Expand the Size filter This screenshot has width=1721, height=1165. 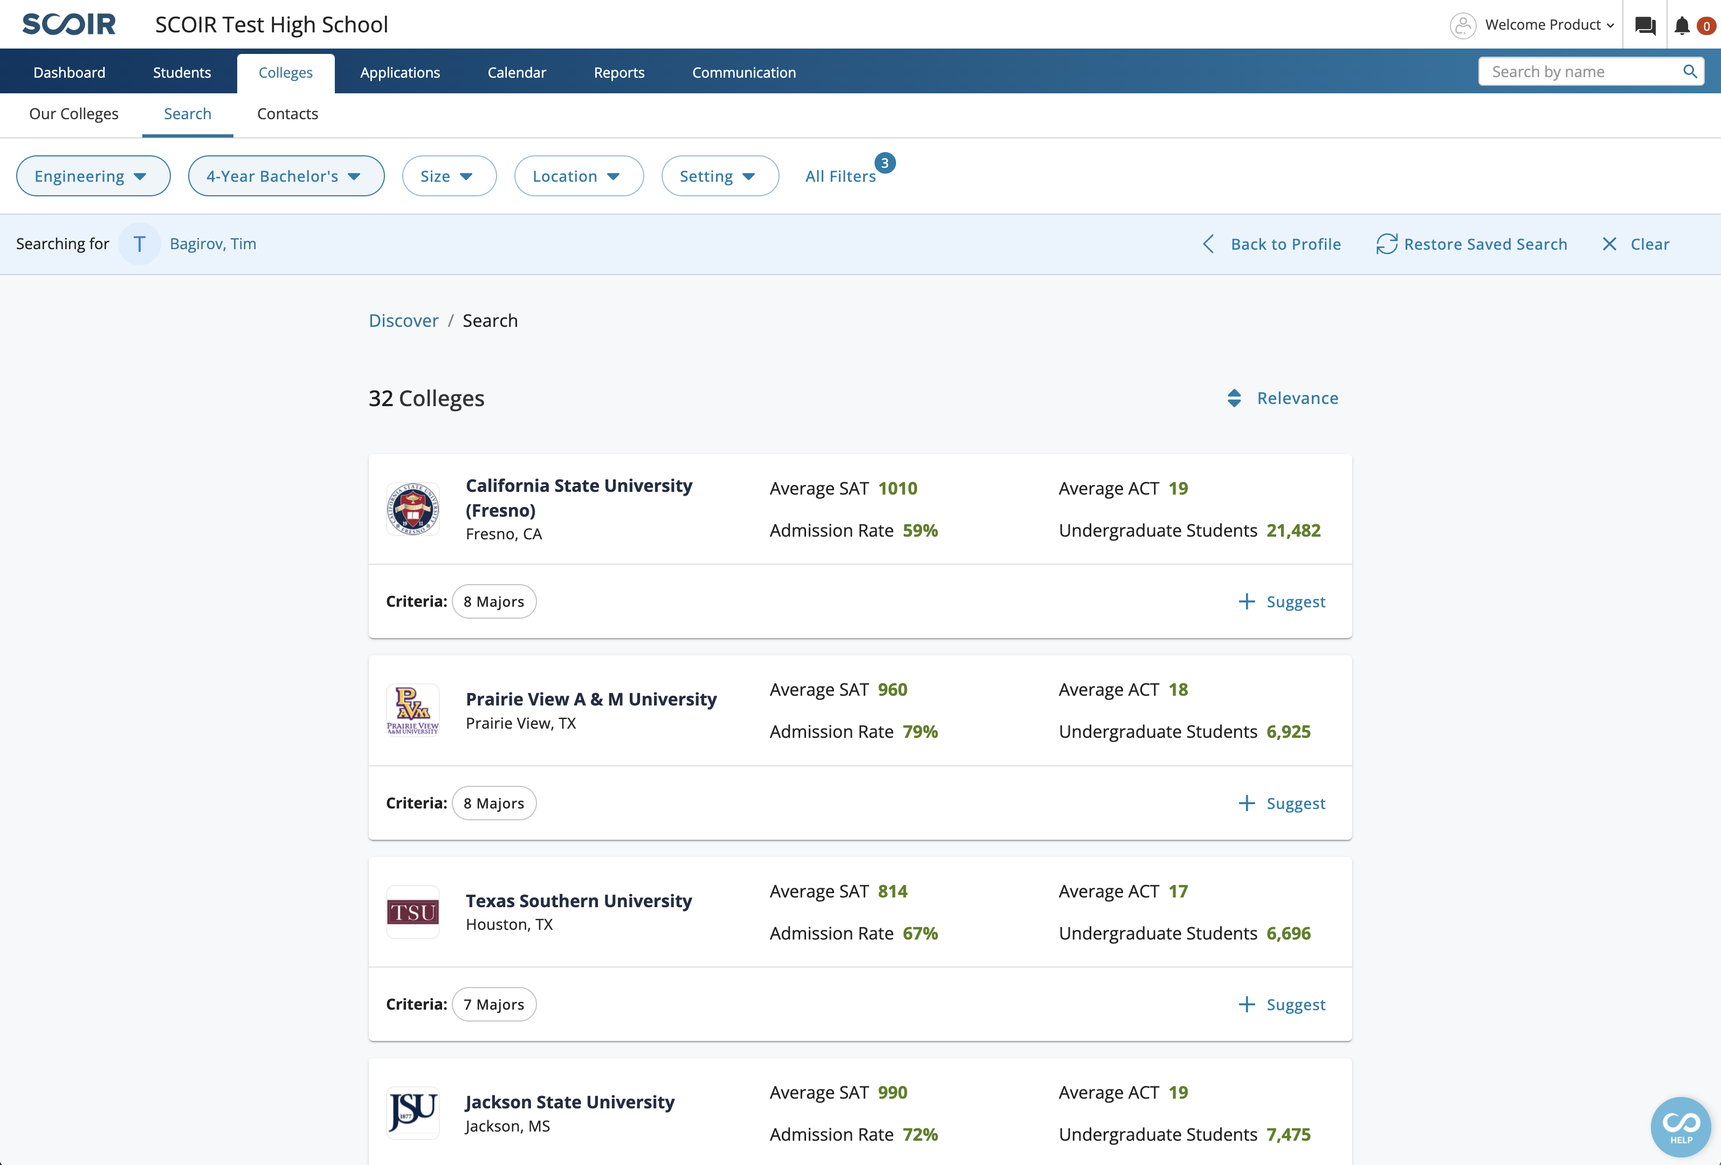449,175
